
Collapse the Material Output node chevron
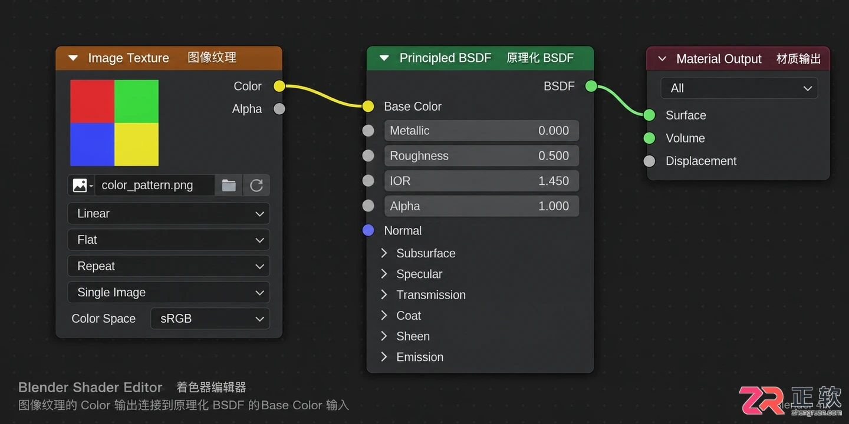click(662, 59)
